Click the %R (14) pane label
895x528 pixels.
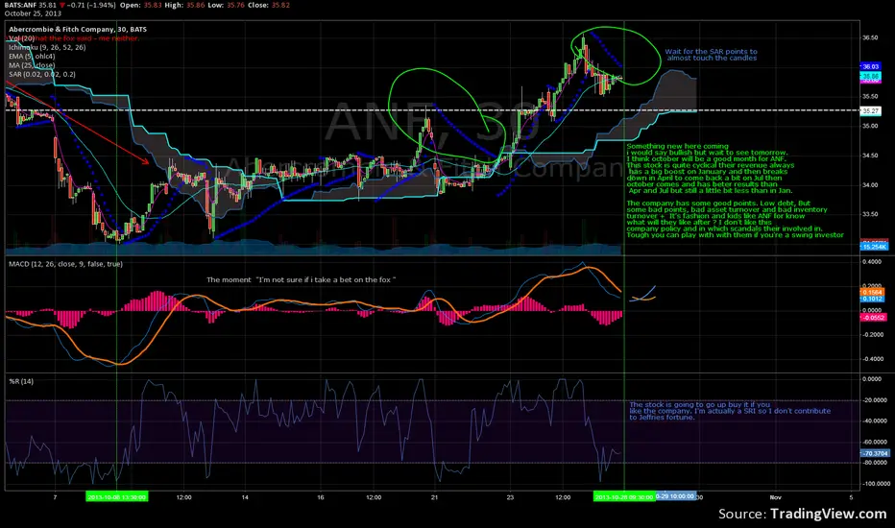(x=21, y=381)
